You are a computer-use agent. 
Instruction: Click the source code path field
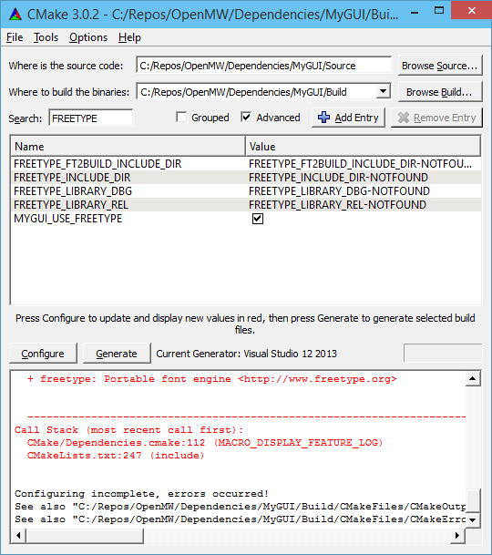[x=263, y=66]
